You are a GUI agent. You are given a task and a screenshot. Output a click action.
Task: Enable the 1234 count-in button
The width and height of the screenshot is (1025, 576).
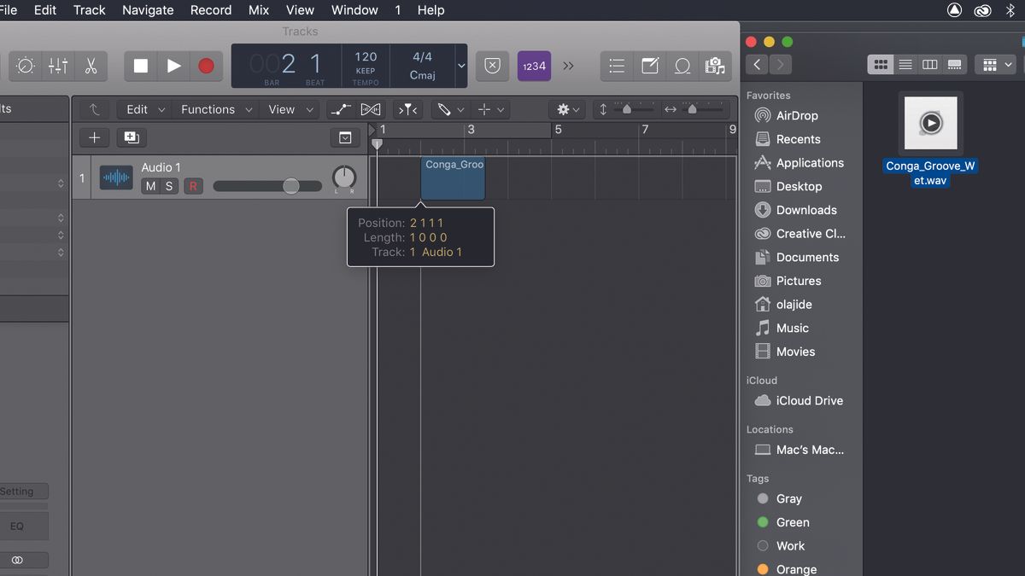[x=534, y=66]
